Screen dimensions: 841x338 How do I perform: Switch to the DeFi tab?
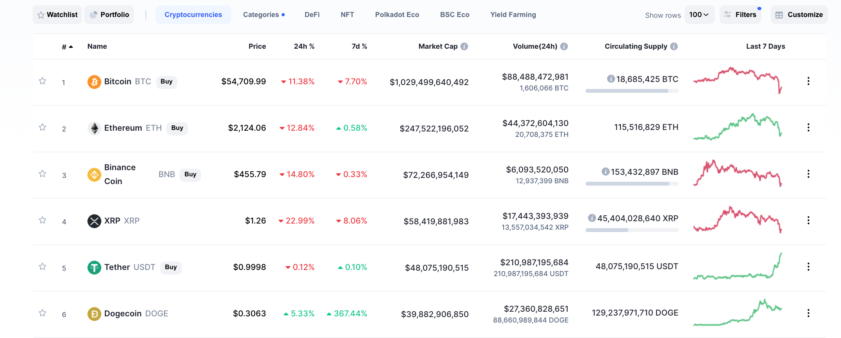click(x=312, y=15)
